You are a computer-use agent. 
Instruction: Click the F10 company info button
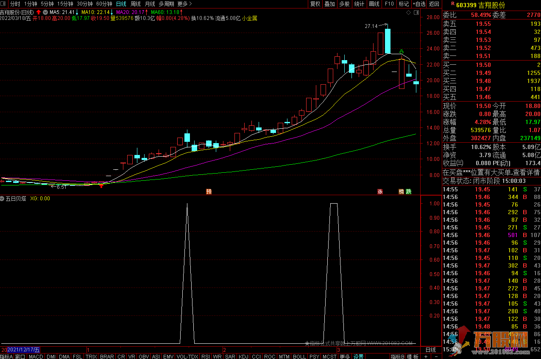click(389, 4)
